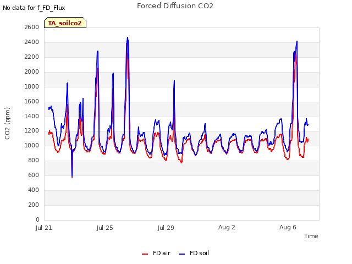Click the Jul 21 x-axis tick label

[44, 228]
